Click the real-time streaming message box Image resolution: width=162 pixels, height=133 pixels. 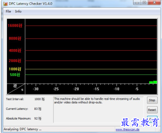98,110
